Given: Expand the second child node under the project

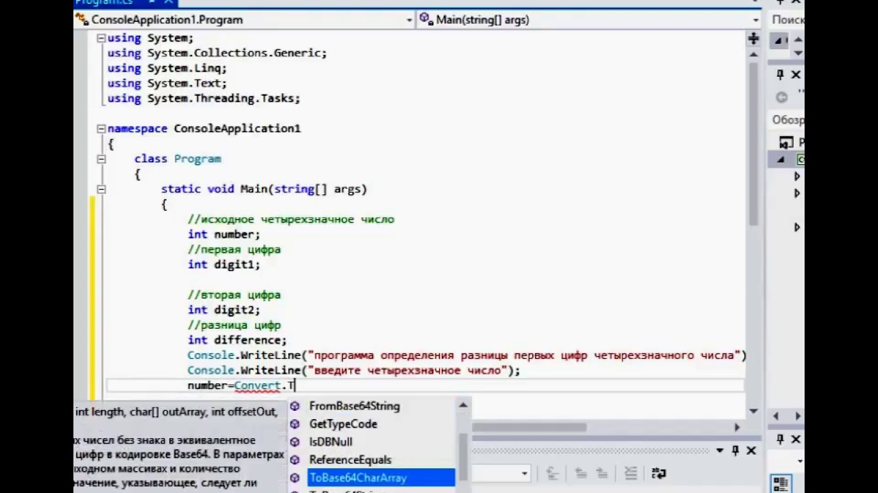Looking at the screenshot, I should pyautogui.click(x=797, y=194).
